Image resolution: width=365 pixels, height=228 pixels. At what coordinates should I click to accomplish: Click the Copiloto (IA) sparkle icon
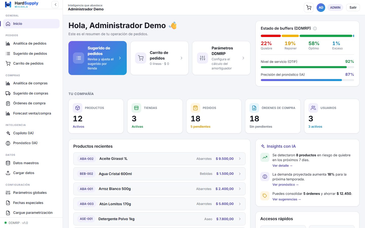[x=8, y=133]
